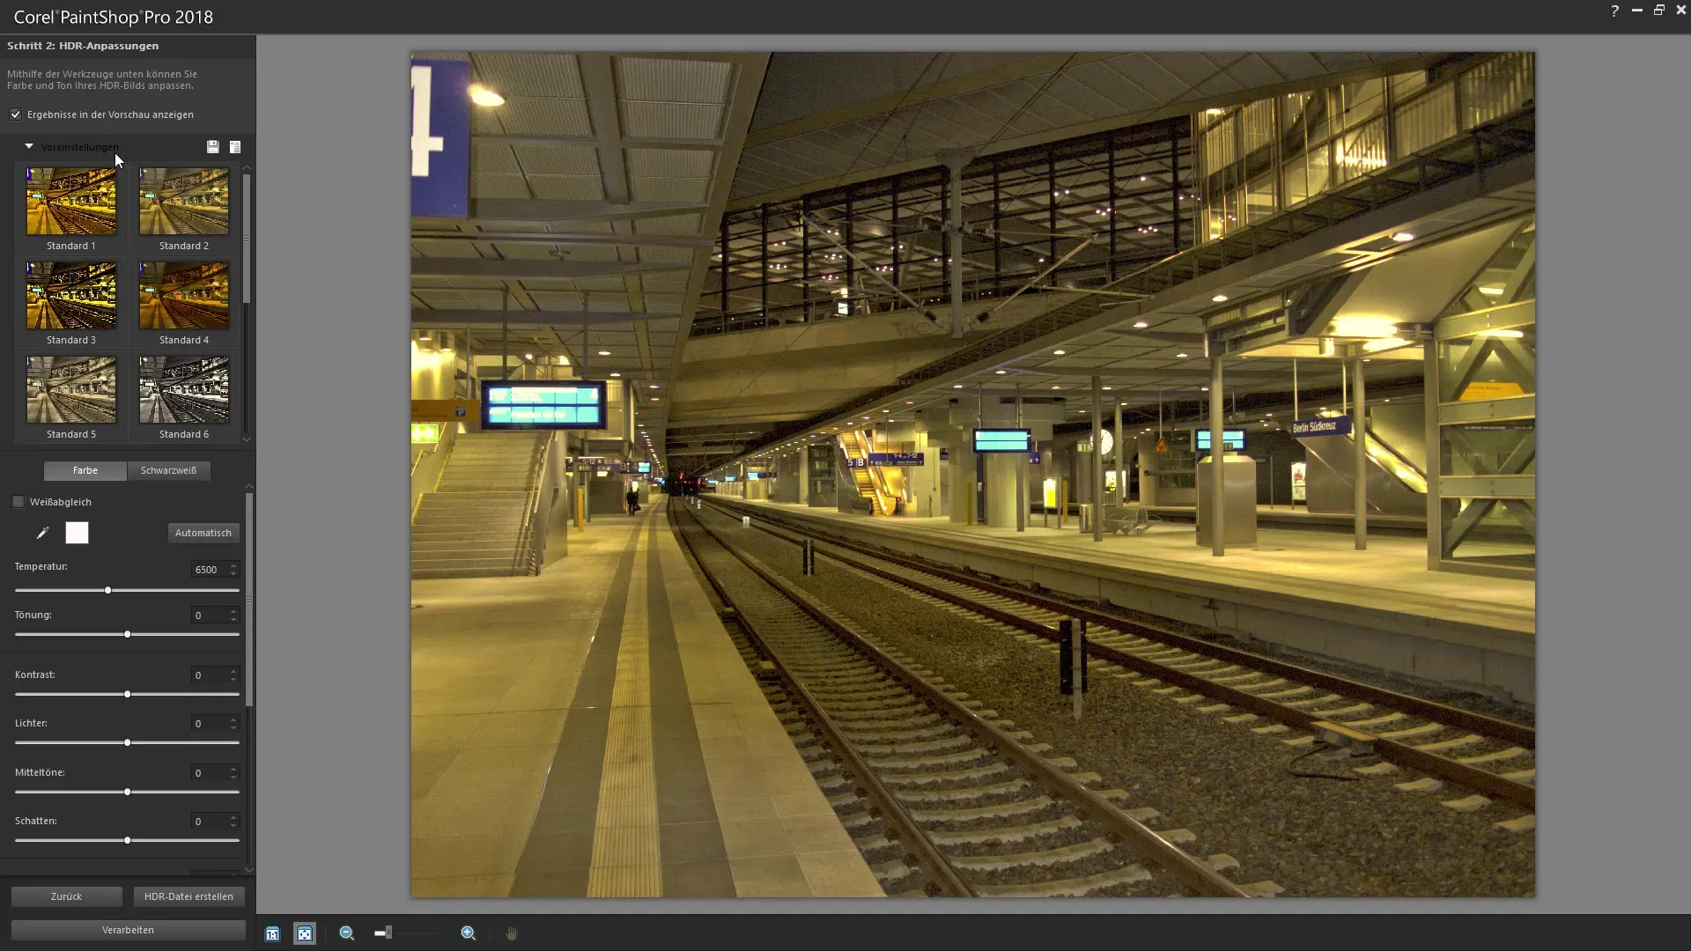Click the Lichter slider handle
This screenshot has width=1691, height=951.
(128, 742)
